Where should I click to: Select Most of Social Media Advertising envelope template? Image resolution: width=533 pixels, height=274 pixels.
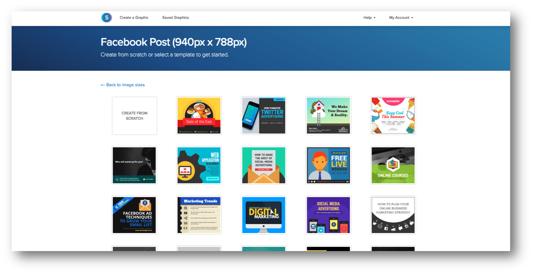pyautogui.click(x=264, y=165)
